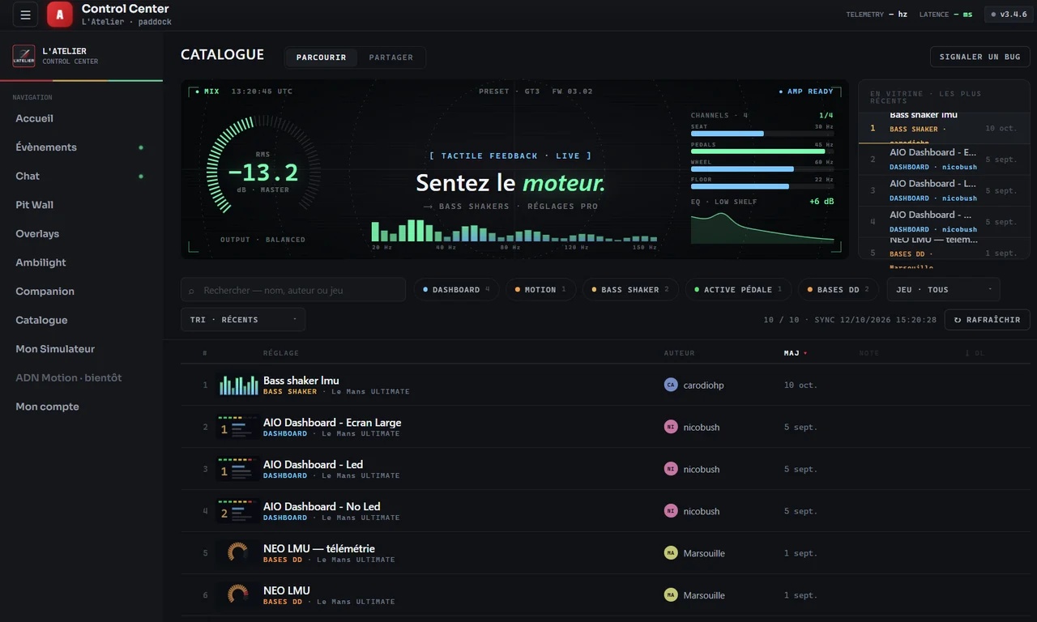Viewport: 1037px width, 622px height.
Task: Click nicobush avatar in AIO Dashboard - Led row
Action: click(670, 469)
